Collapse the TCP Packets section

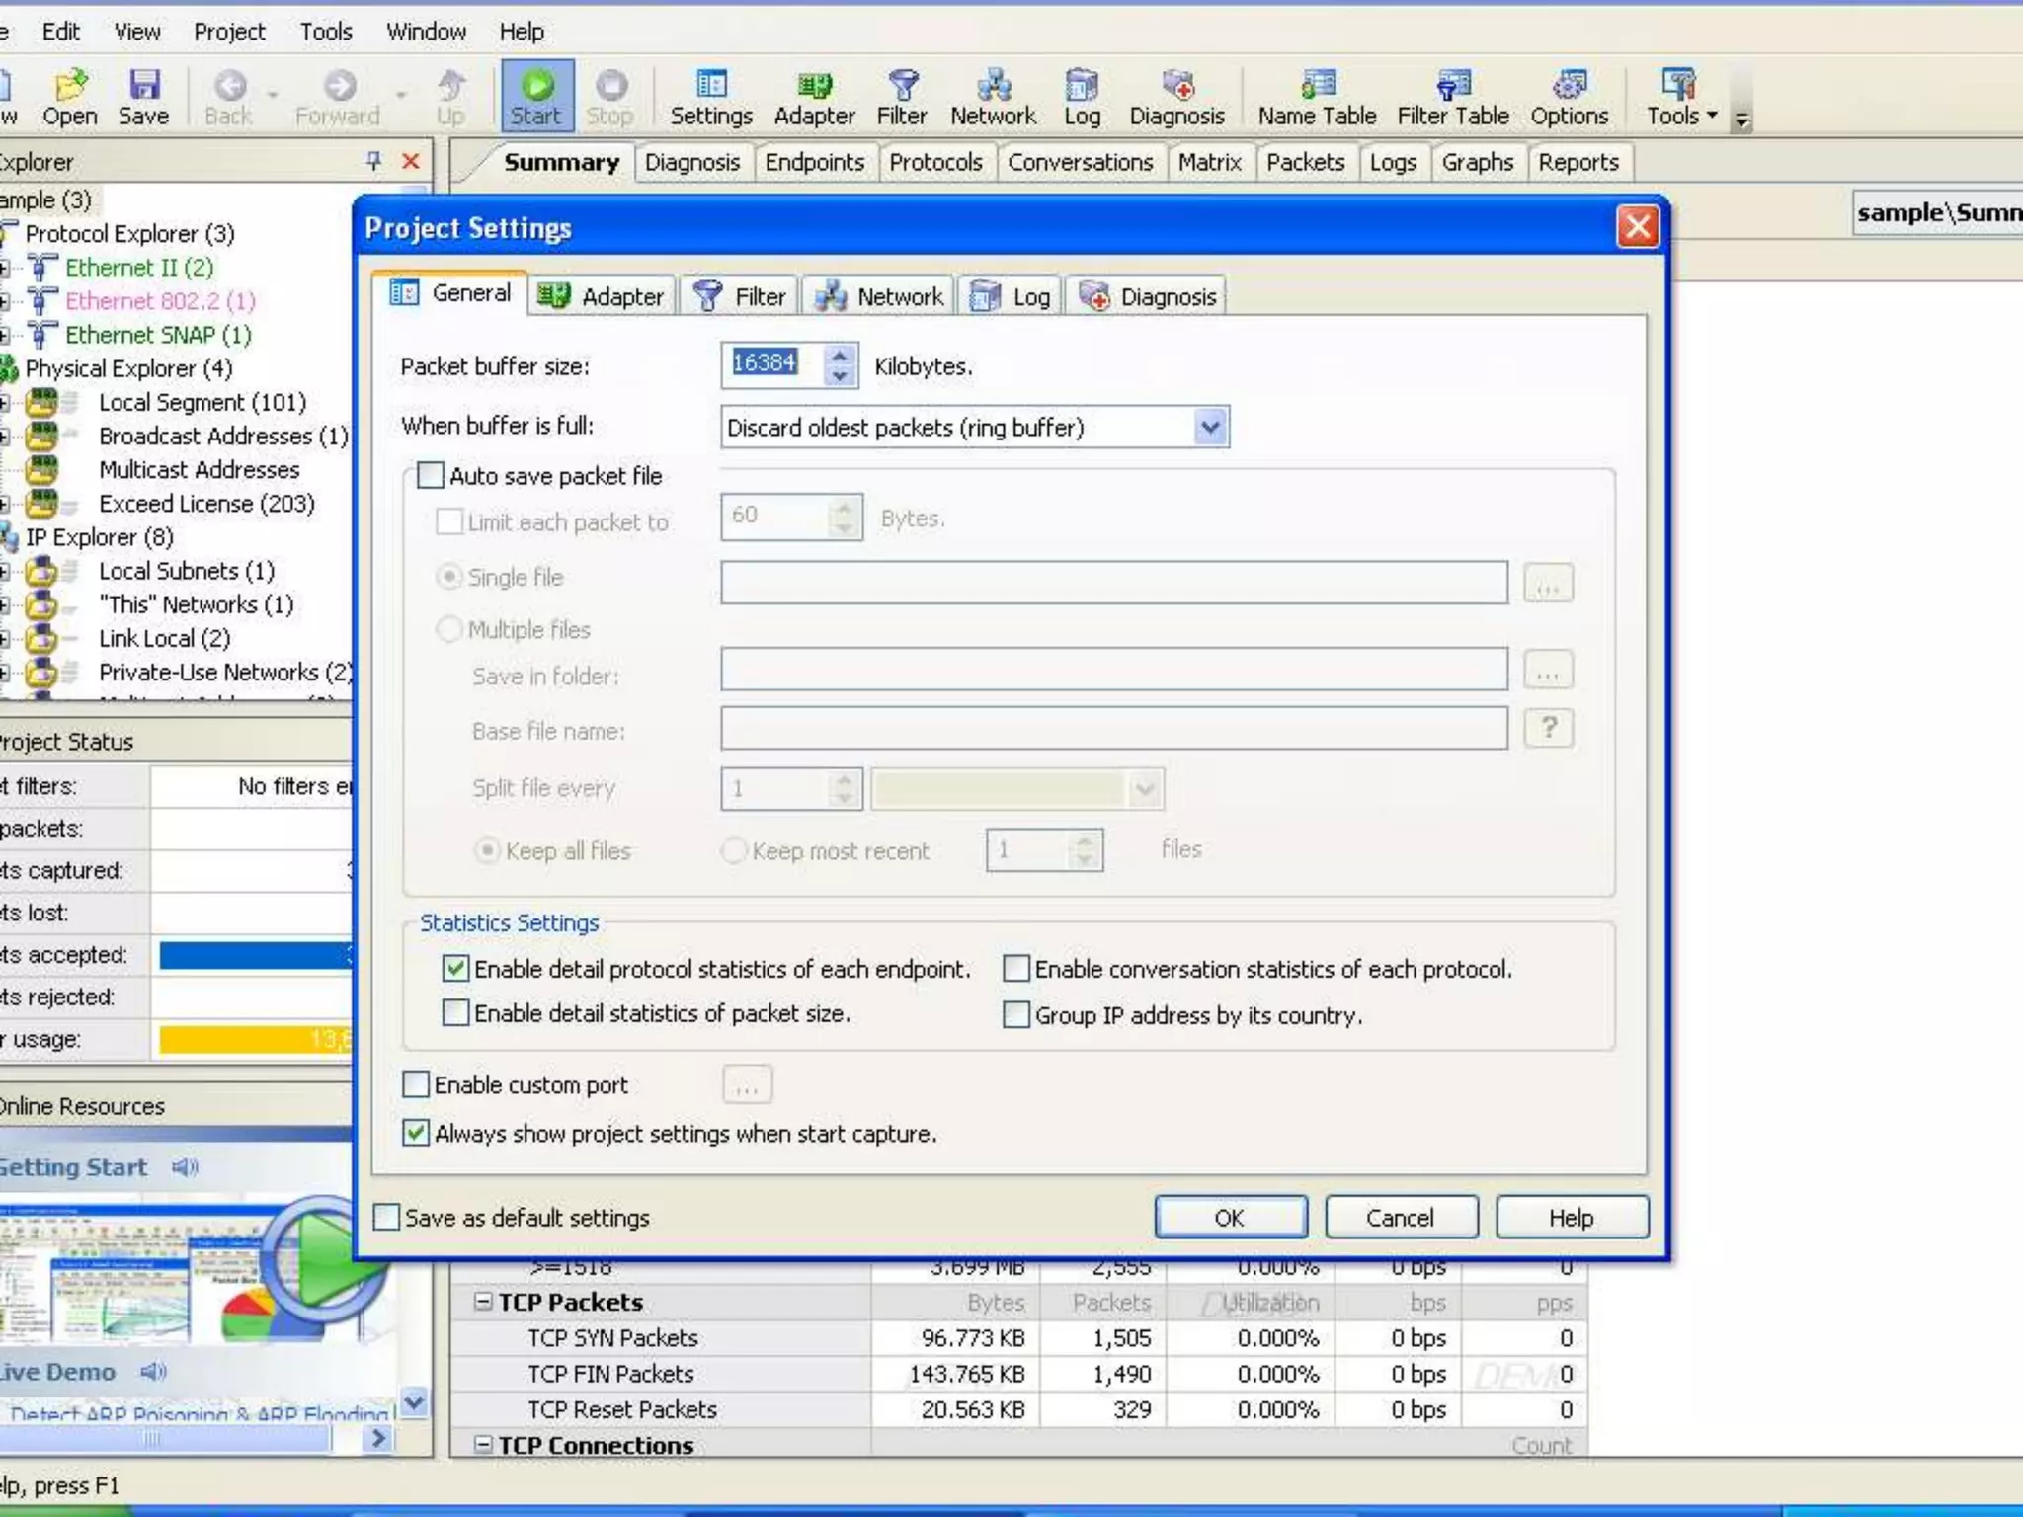[x=483, y=1302]
